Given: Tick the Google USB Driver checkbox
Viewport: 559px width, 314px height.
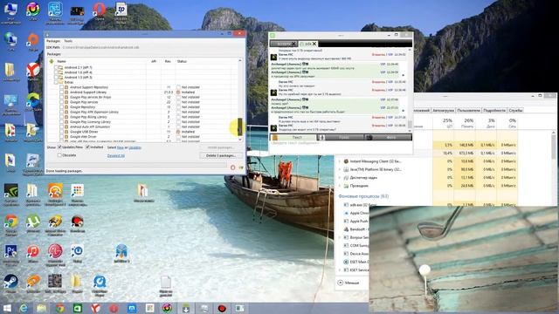Looking at the screenshot, I should point(61,132).
